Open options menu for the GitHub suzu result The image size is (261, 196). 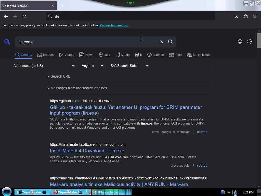tap(193, 132)
